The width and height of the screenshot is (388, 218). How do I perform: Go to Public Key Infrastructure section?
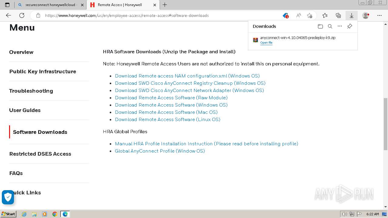tap(42, 71)
